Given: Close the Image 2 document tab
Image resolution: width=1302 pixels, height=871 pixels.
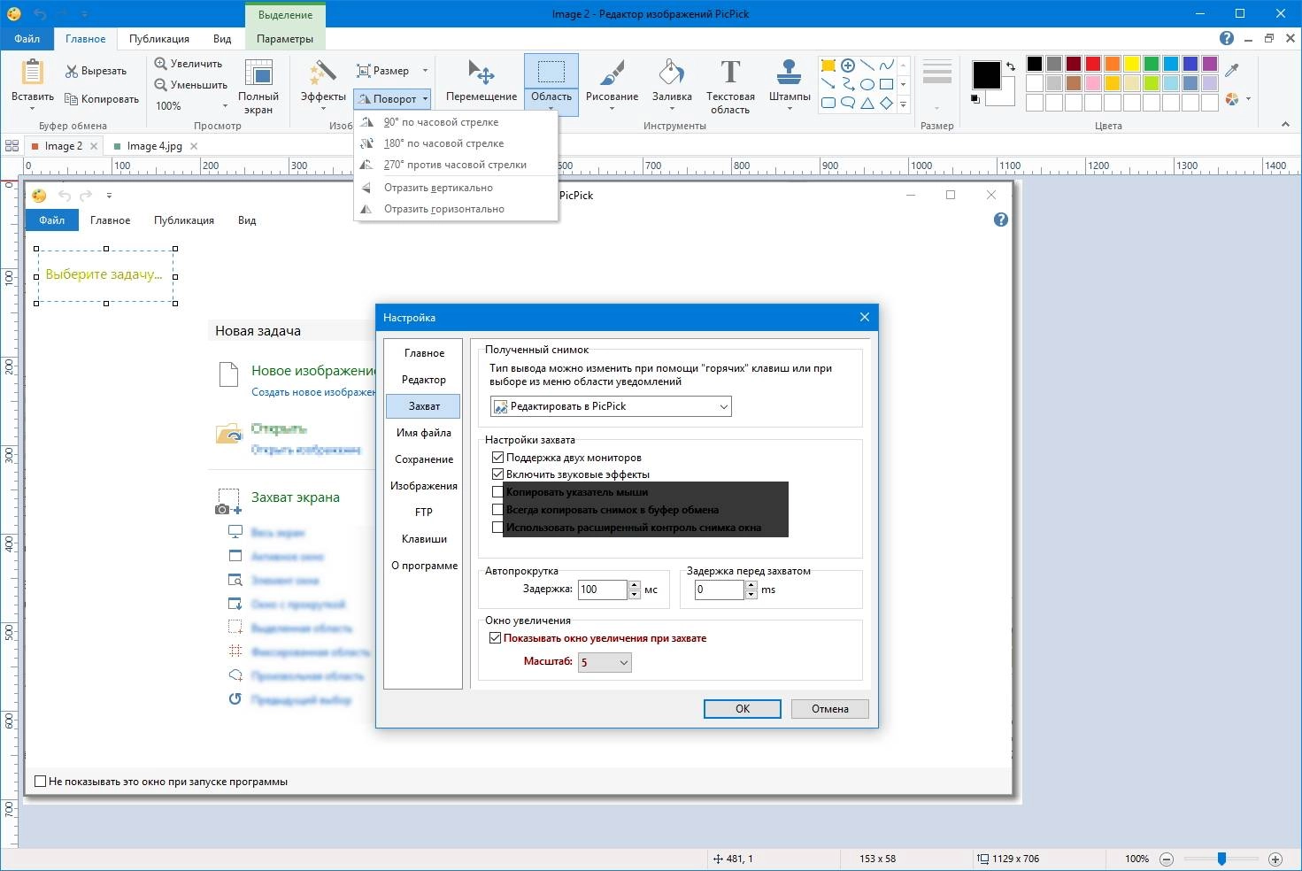Looking at the screenshot, I should point(94,146).
